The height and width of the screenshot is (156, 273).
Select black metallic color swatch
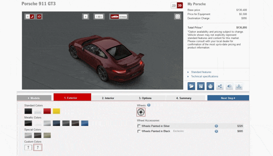point(28,123)
